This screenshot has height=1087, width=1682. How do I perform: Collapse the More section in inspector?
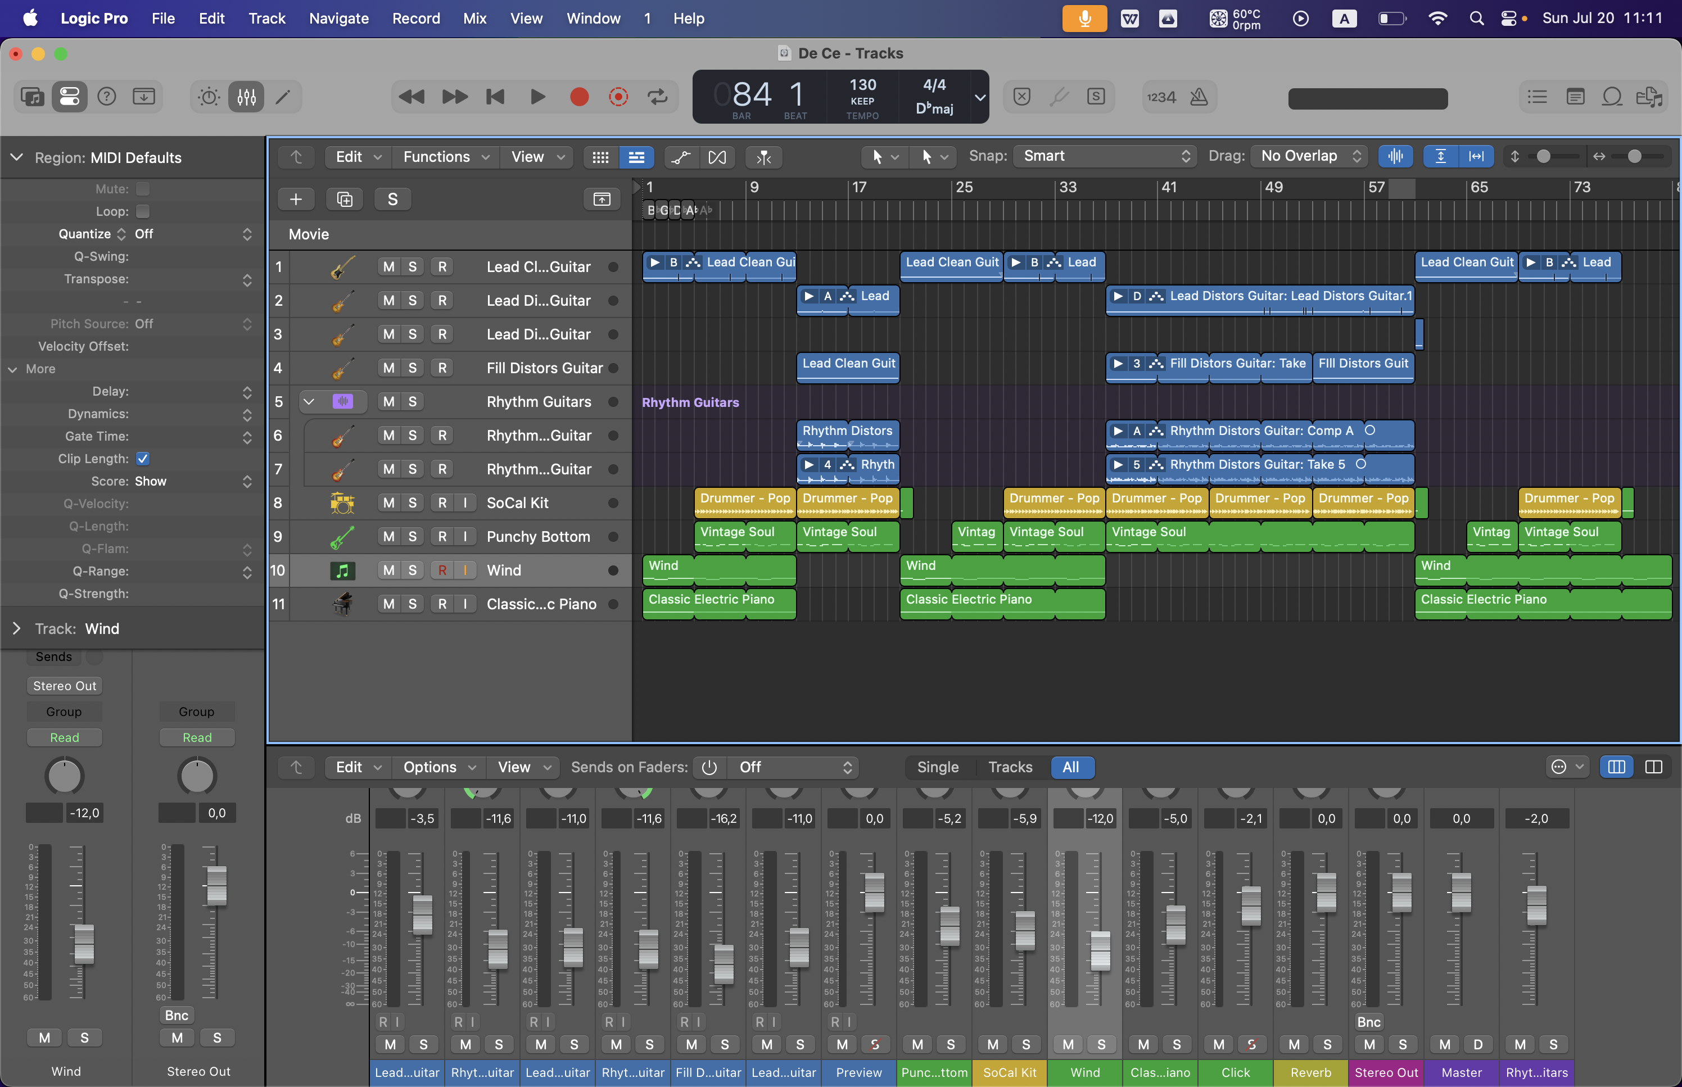pyautogui.click(x=12, y=369)
